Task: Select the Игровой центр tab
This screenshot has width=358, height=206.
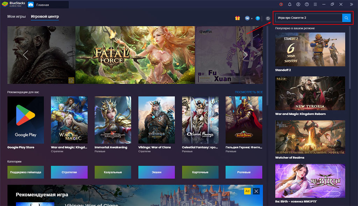Action: click(x=45, y=16)
